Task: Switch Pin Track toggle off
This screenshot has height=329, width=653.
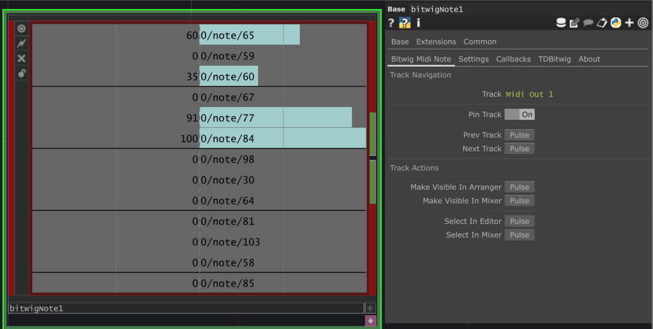Action: (x=519, y=115)
